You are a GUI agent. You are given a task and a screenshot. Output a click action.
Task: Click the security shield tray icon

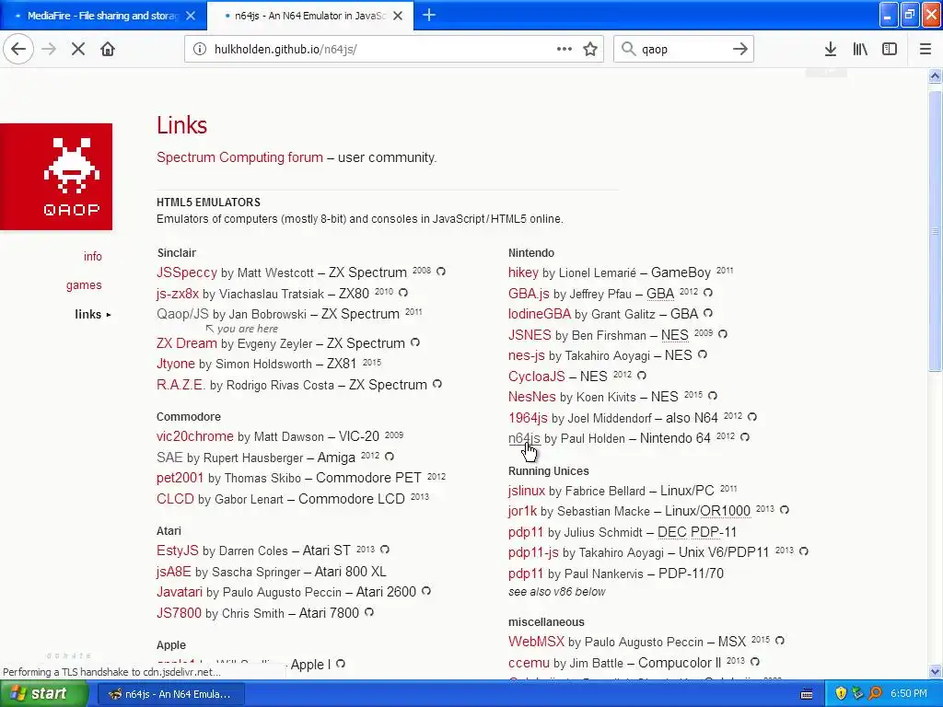(x=841, y=694)
